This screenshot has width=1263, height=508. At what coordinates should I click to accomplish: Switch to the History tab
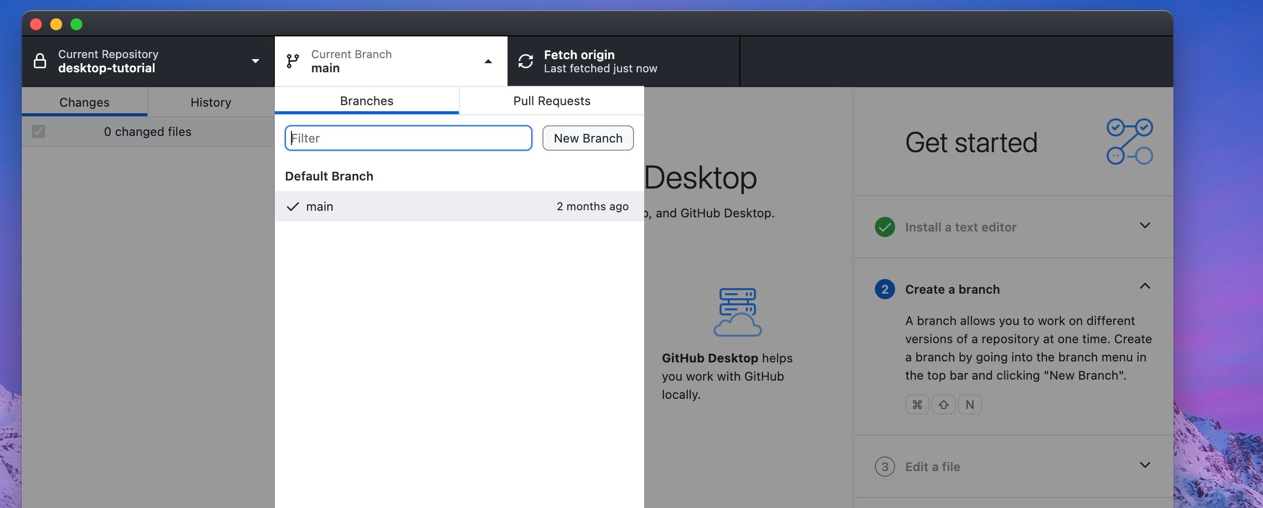point(210,102)
